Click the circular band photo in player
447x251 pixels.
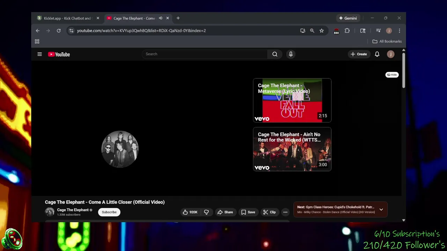[120, 149]
